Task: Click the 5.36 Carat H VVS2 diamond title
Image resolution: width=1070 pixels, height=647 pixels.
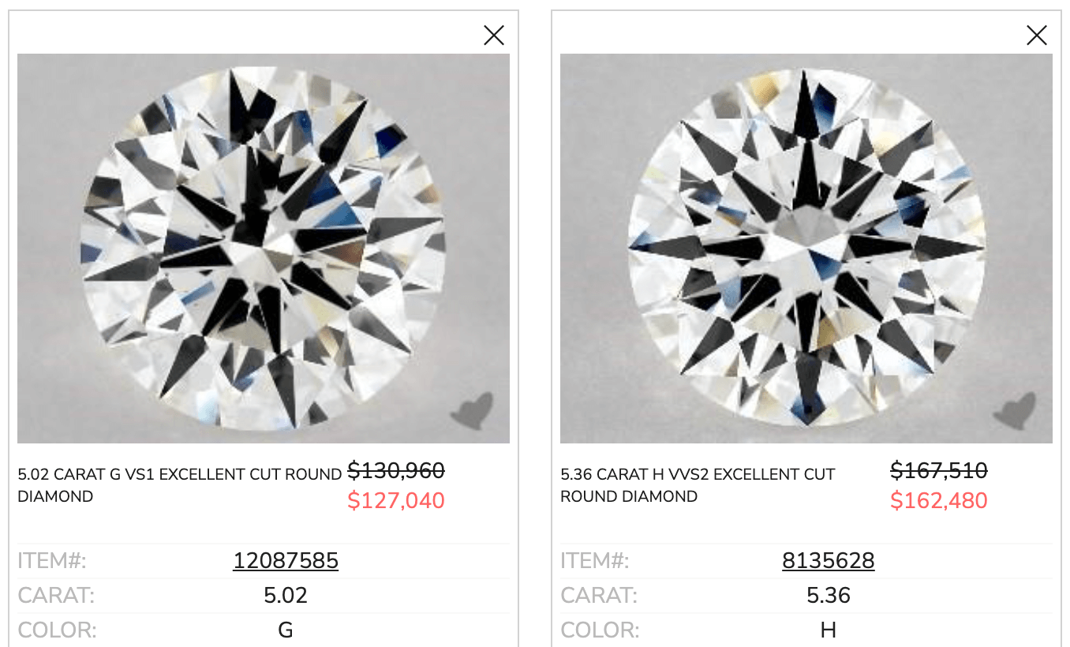Action: pos(698,485)
